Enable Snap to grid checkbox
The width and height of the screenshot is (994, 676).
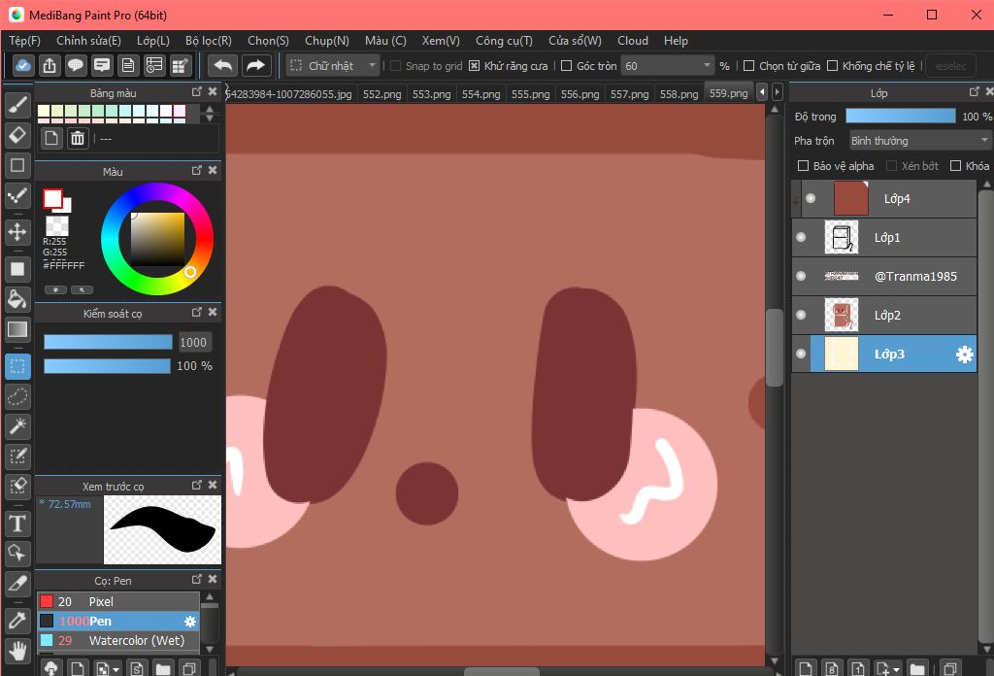tap(396, 66)
